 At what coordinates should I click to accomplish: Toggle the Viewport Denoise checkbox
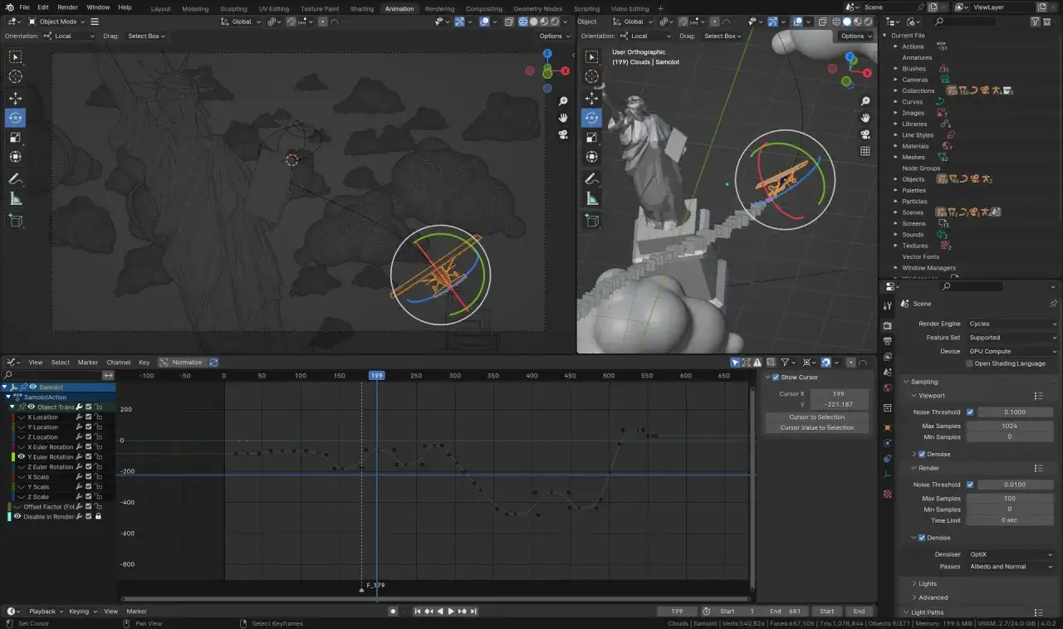(922, 454)
